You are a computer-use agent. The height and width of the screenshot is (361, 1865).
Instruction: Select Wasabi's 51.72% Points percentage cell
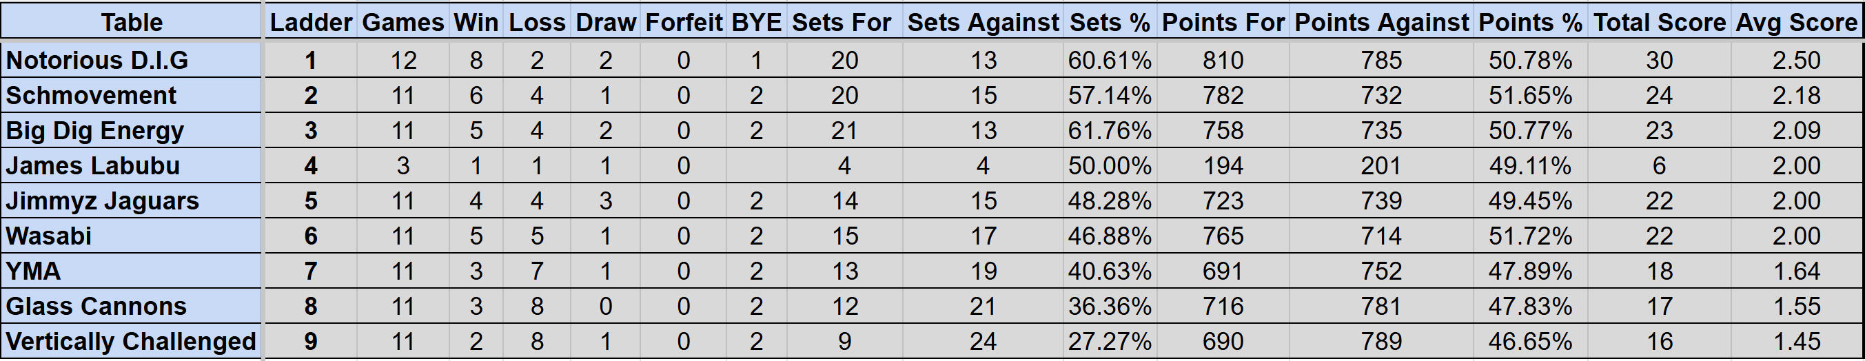1530,236
